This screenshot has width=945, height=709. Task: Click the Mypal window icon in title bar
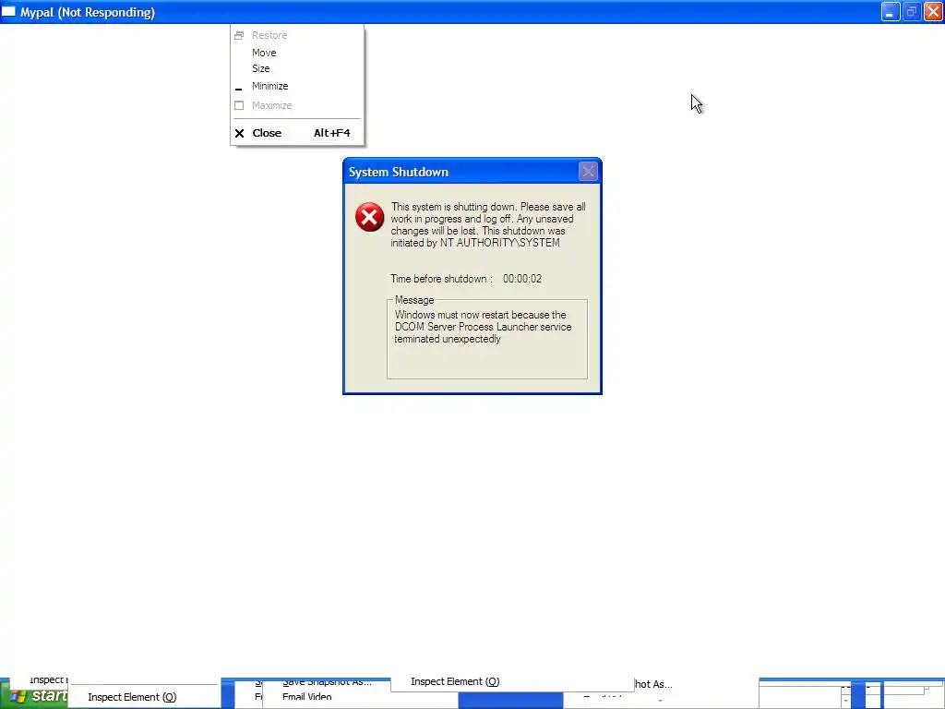[x=8, y=11]
